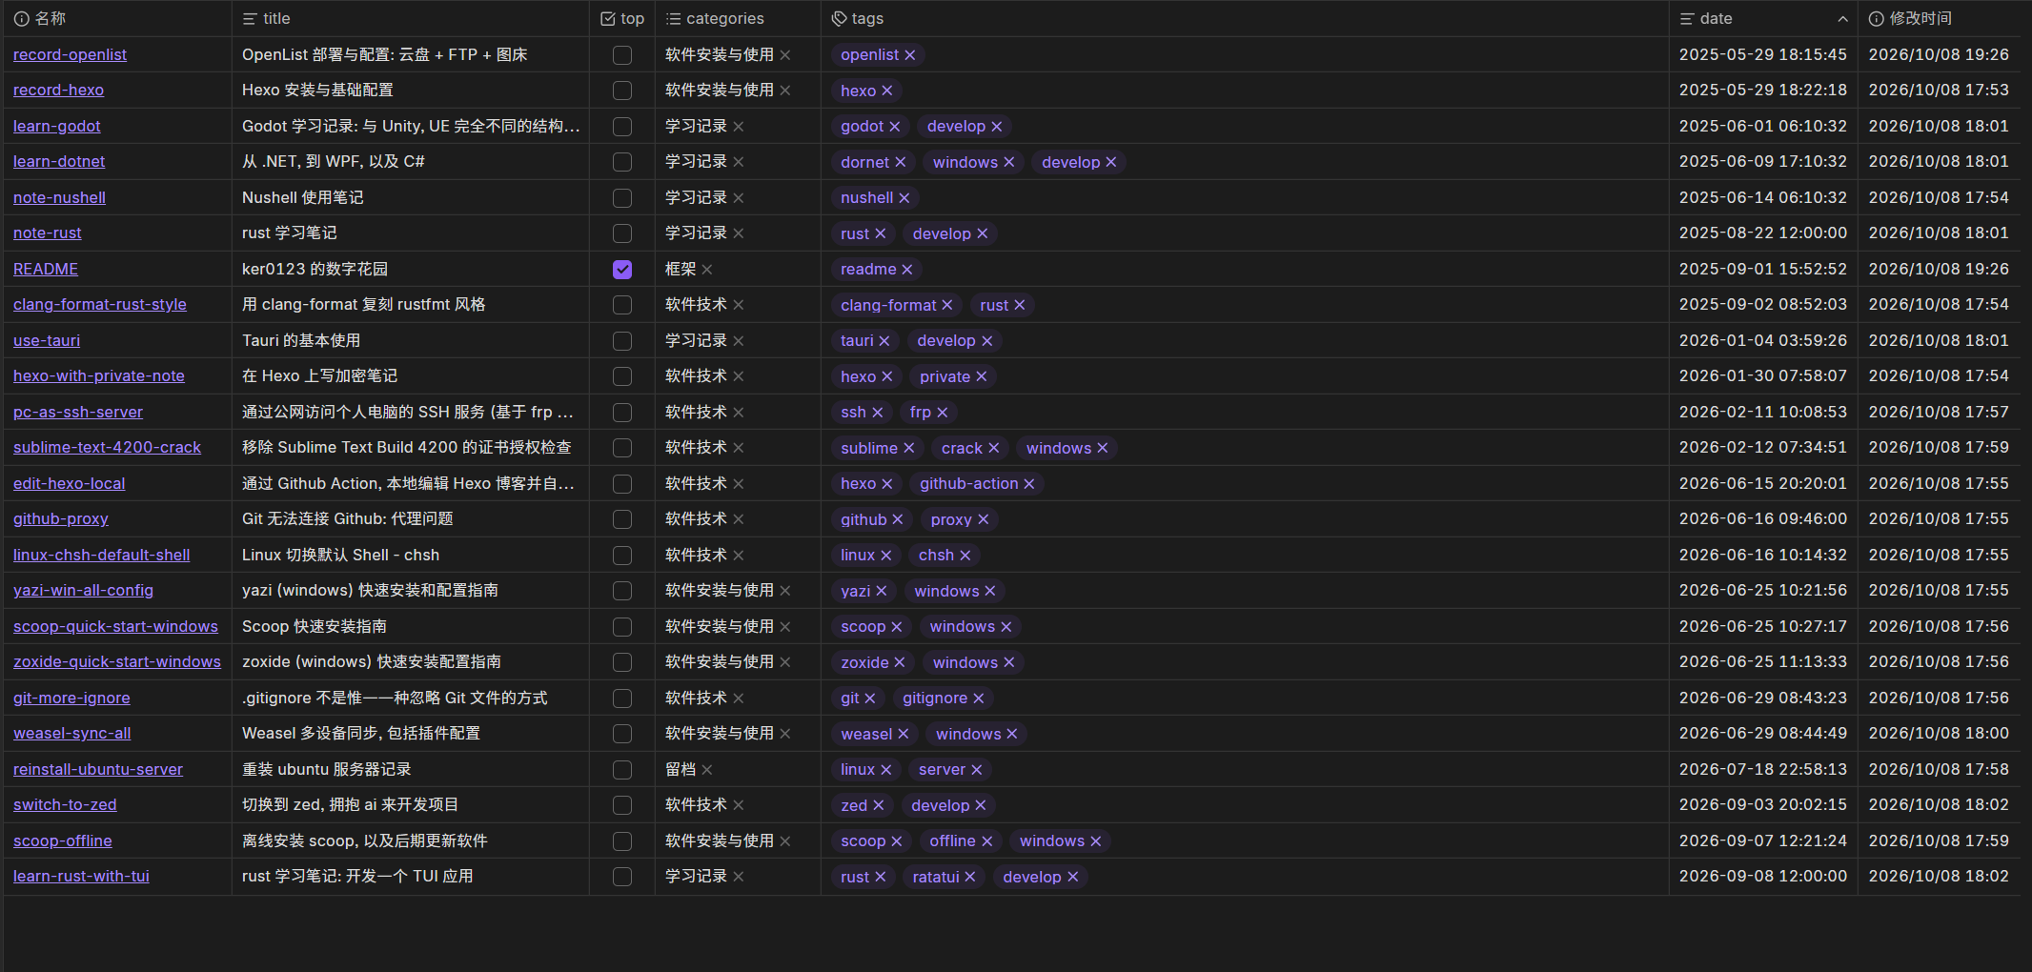Edit date cell 2025-09-01 15:52:52

pyautogui.click(x=1763, y=270)
